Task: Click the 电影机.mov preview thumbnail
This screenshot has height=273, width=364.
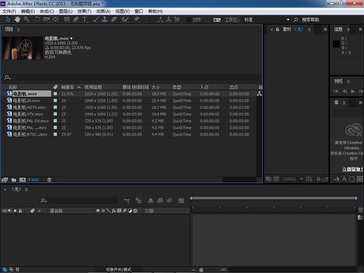Action: click(22, 48)
